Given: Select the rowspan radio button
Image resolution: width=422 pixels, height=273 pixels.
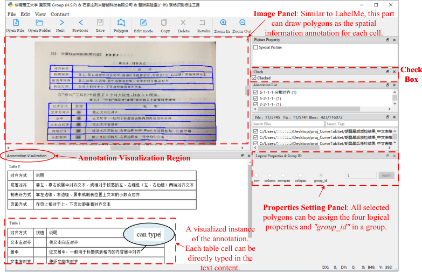Looking at the screenshot, I should click(283, 175).
